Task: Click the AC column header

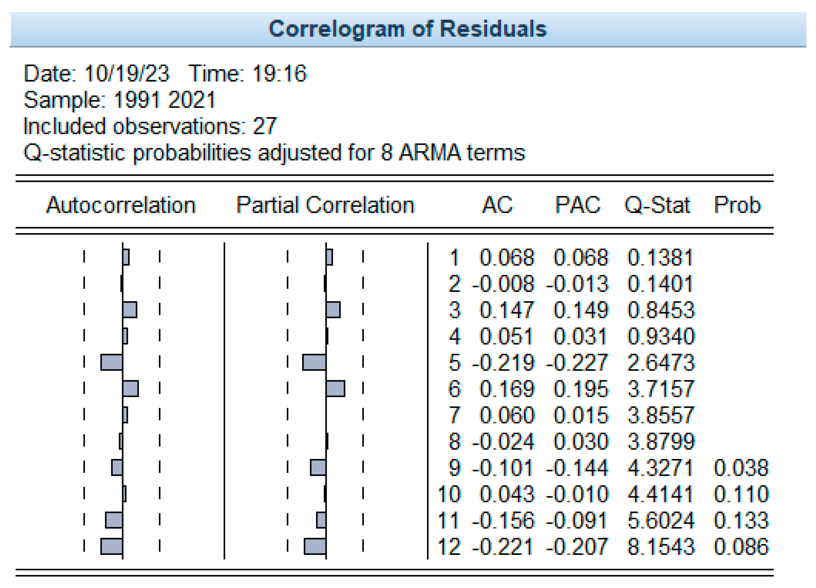Action: tap(497, 205)
